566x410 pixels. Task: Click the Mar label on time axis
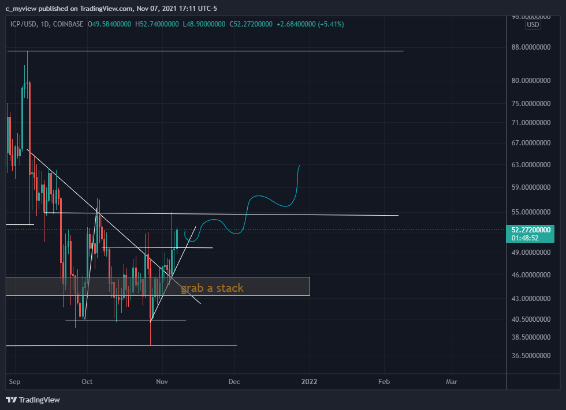(452, 382)
